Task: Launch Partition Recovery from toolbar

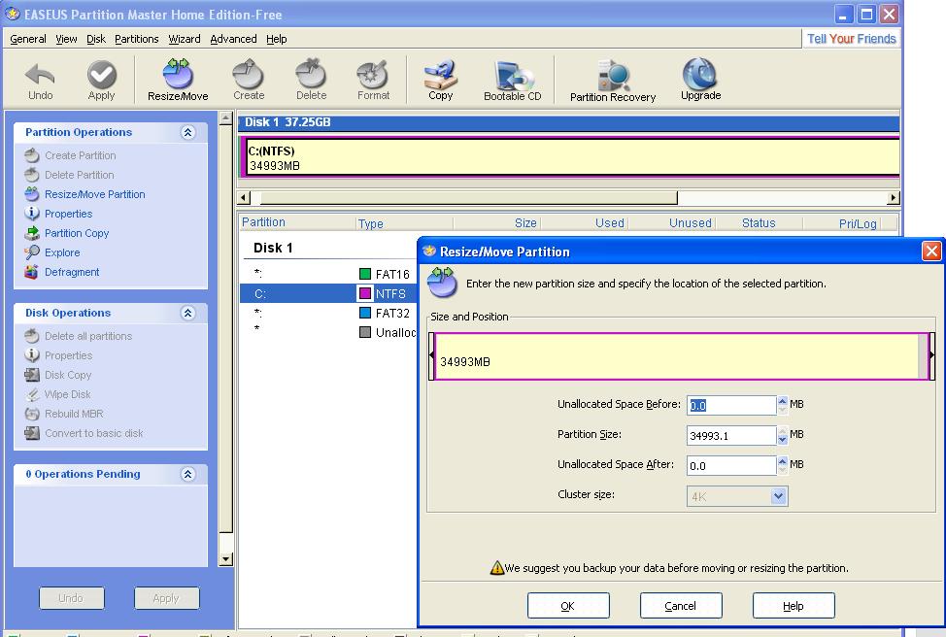Action: click(x=612, y=82)
